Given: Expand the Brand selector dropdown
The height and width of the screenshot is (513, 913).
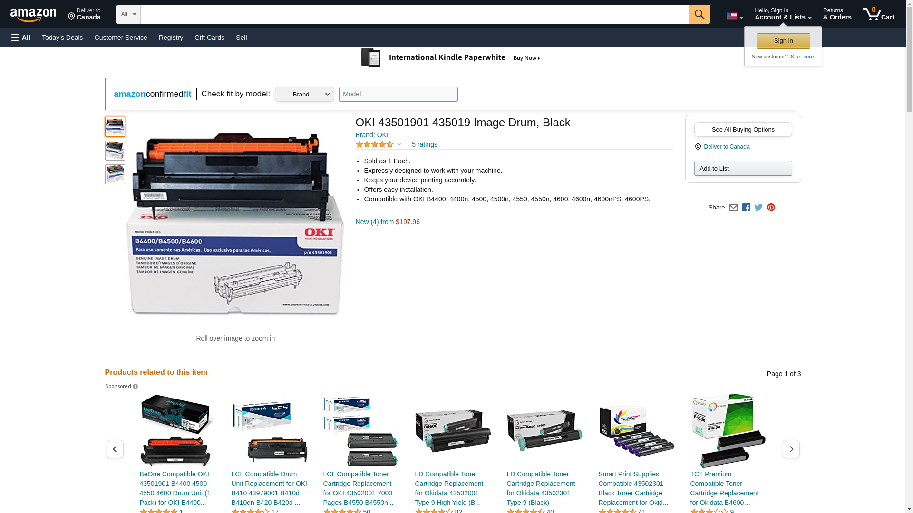Looking at the screenshot, I should click(x=304, y=94).
